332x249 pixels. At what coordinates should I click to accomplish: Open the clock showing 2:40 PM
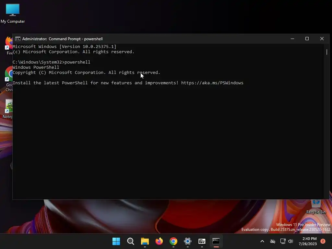(308, 241)
